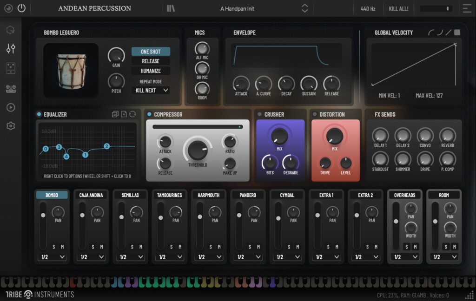Open the hamburger menu at top right
Image resolution: width=476 pixels, height=301 pixels.
[467, 8]
